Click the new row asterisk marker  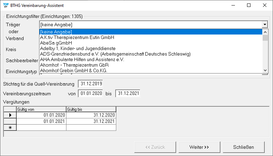10,127
